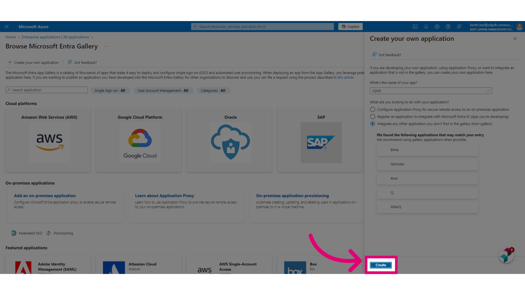This screenshot has height=295, width=525.
Task: Open the portal settings gear
Action: click(x=437, y=26)
